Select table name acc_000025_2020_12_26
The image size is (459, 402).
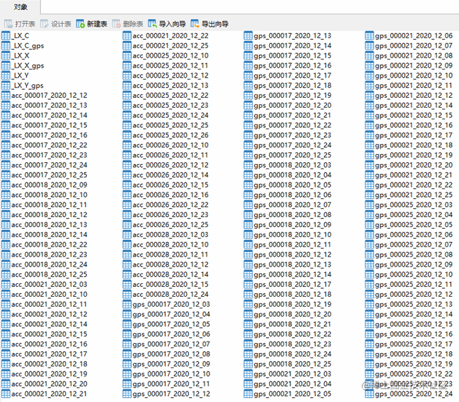pos(170,135)
